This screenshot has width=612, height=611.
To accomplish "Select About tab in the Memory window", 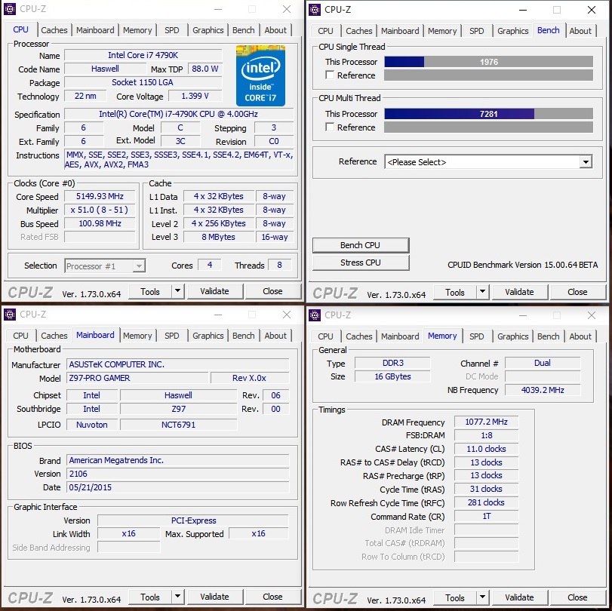I will click(580, 336).
